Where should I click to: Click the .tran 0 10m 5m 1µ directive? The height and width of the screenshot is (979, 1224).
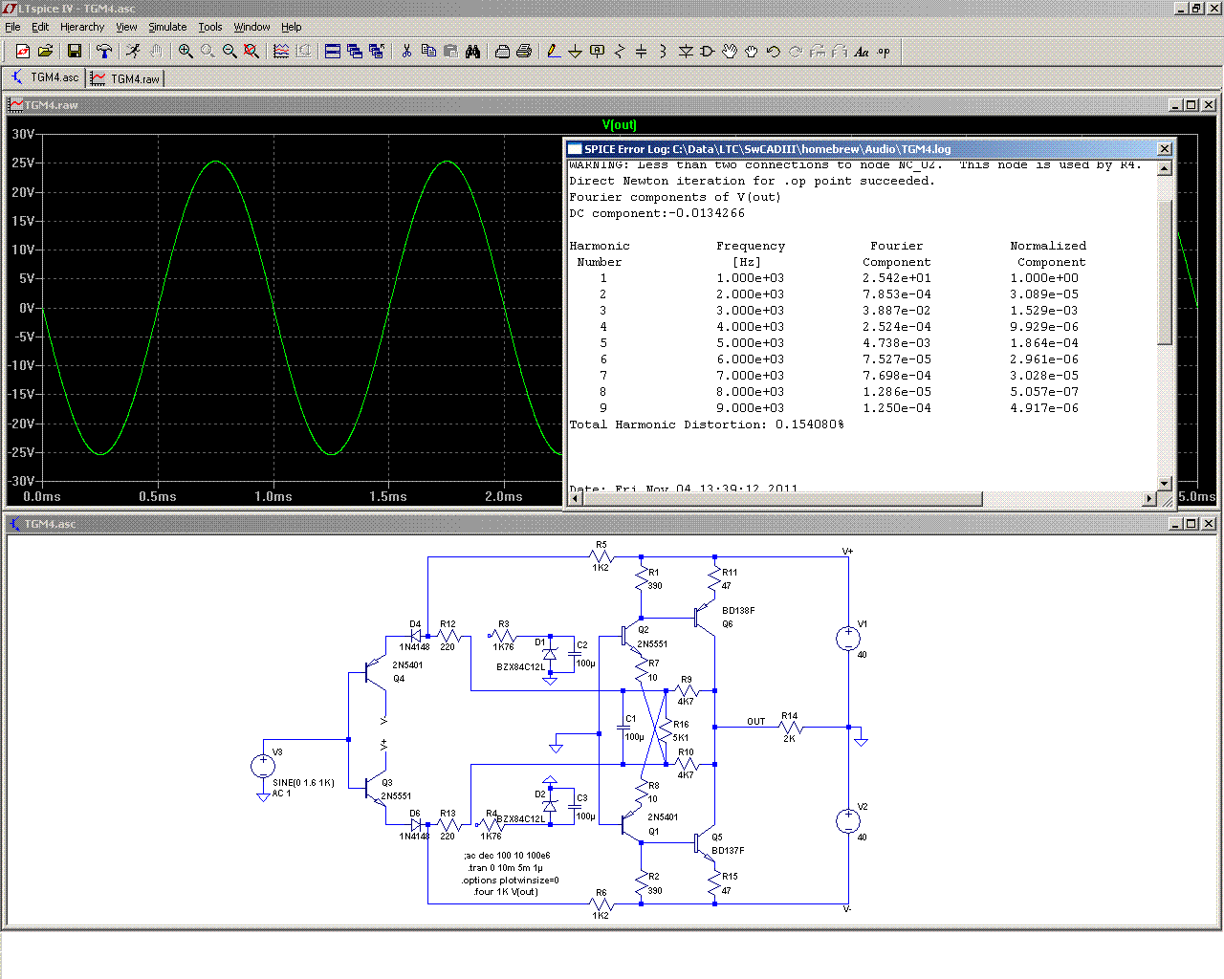[505, 868]
